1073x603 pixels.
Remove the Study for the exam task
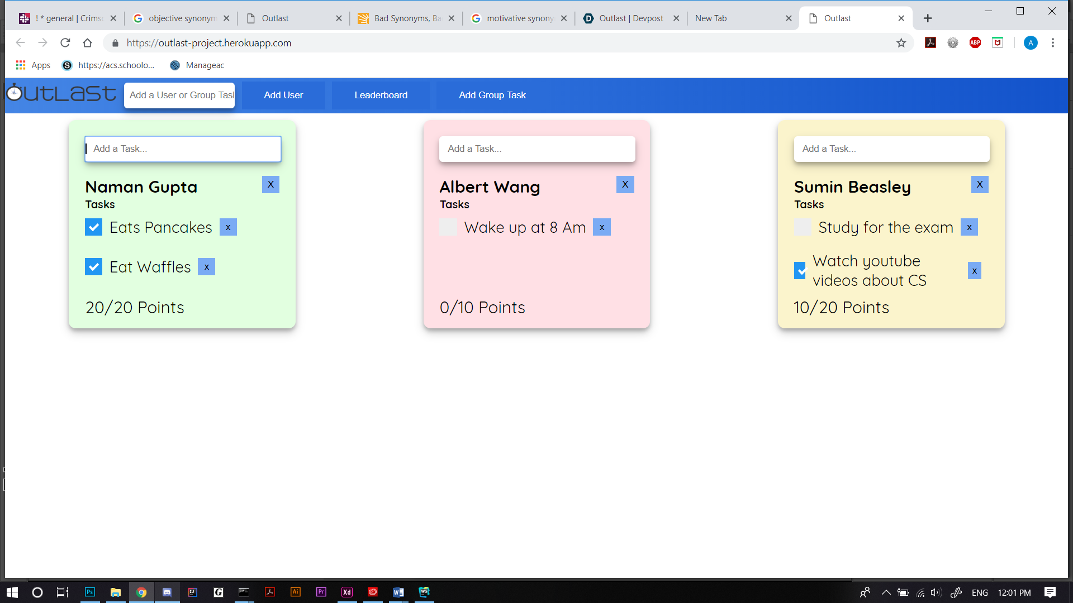tap(969, 227)
